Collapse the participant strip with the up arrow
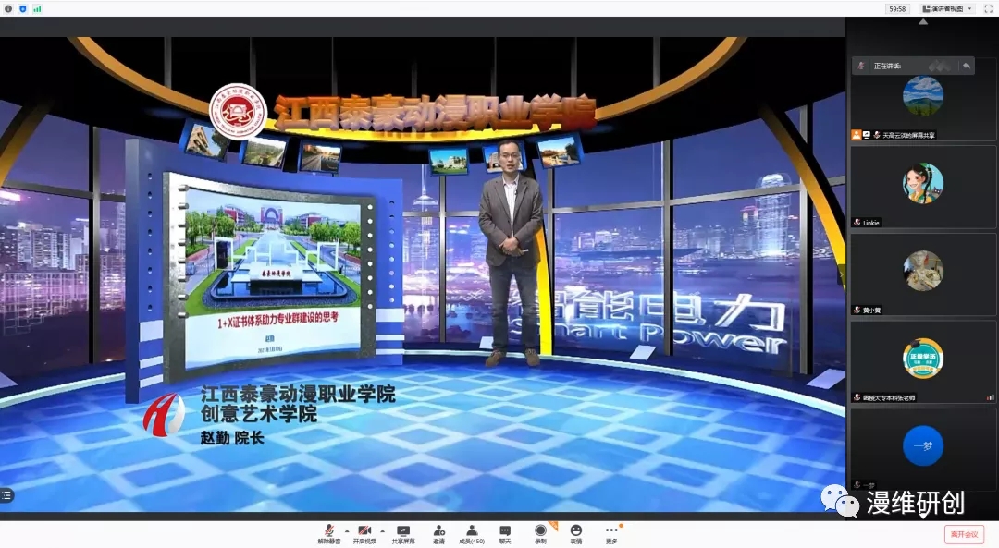Image resolution: width=999 pixels, height=548 pixels. click(x=922, y=22)
